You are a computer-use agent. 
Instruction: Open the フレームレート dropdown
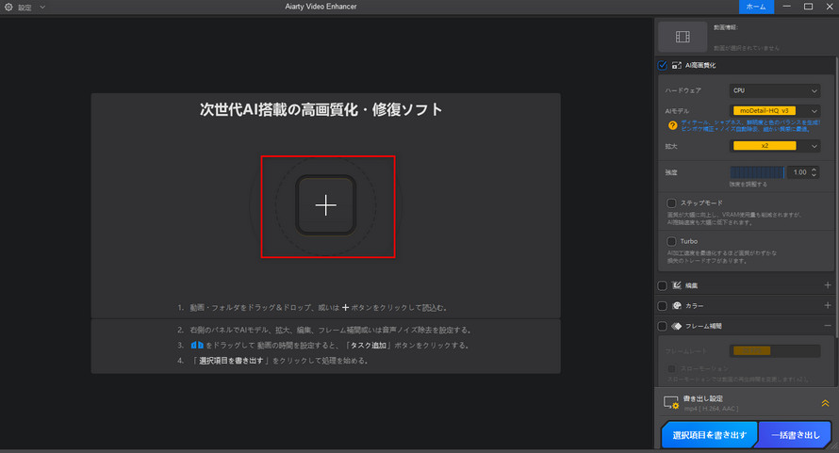point(775,351)
